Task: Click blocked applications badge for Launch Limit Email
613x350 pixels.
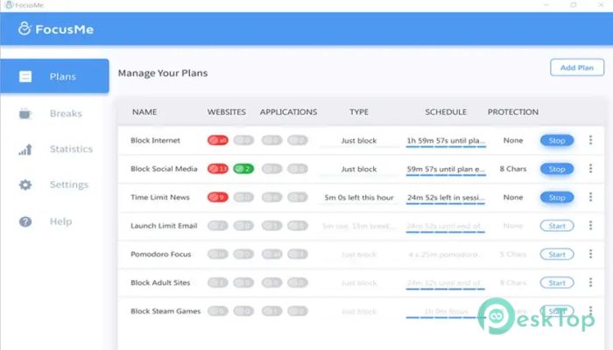Action: click(x=271, y=226)
